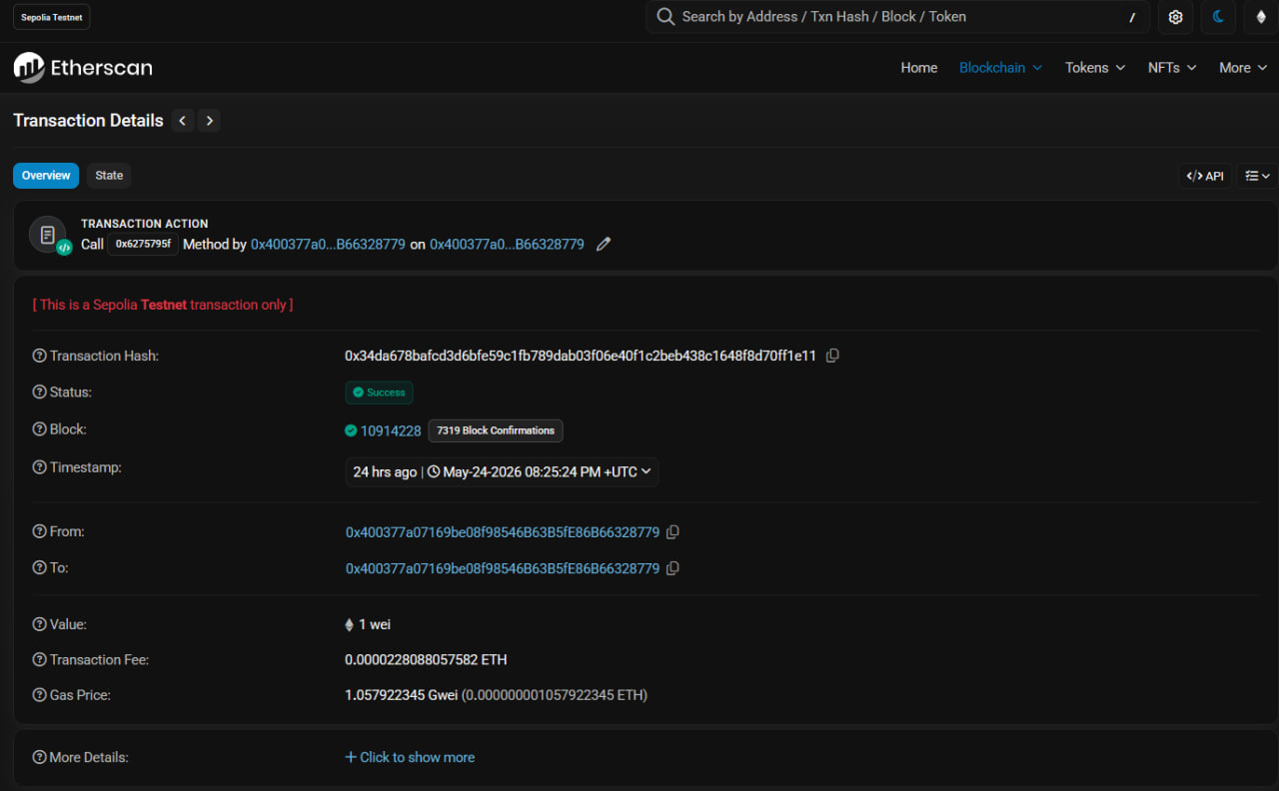Expand the More menu
Screen dimensions: 1279x791
point(1243,68)
